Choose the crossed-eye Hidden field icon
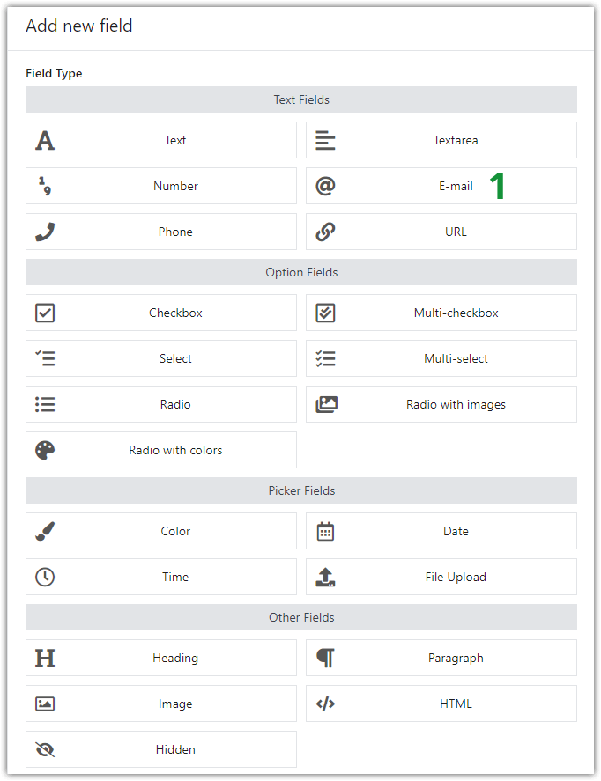Viewport: 601px width, 781px height. click(45, 749)
